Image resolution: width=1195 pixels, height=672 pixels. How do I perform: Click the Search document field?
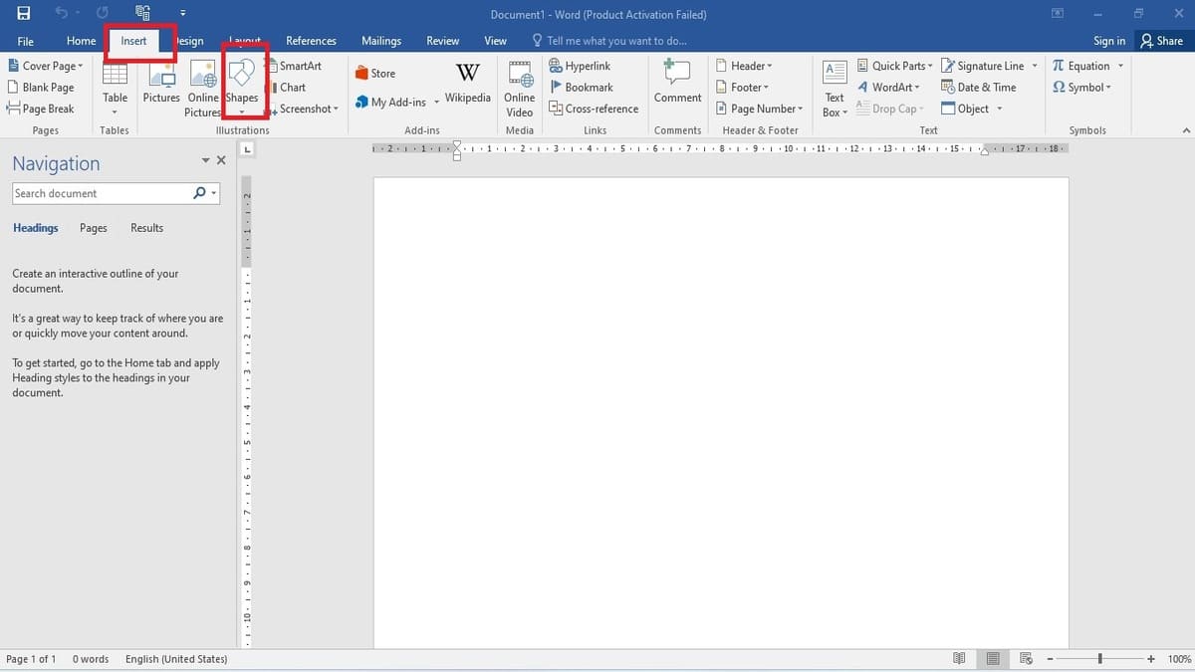click(100, 193)
